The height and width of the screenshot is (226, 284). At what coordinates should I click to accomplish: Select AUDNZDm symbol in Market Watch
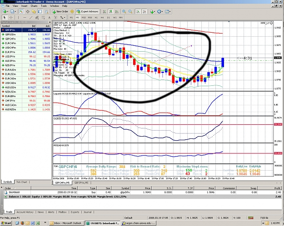pos(26,109)
